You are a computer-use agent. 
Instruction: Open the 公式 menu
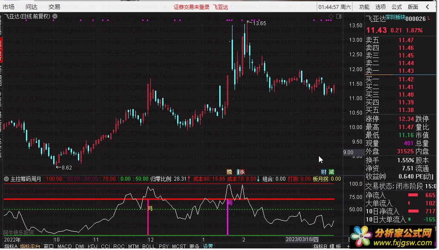pos(397,7)
